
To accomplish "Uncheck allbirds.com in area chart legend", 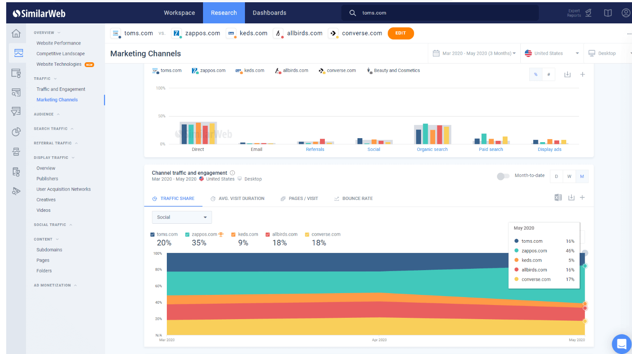I will [268, 234].
